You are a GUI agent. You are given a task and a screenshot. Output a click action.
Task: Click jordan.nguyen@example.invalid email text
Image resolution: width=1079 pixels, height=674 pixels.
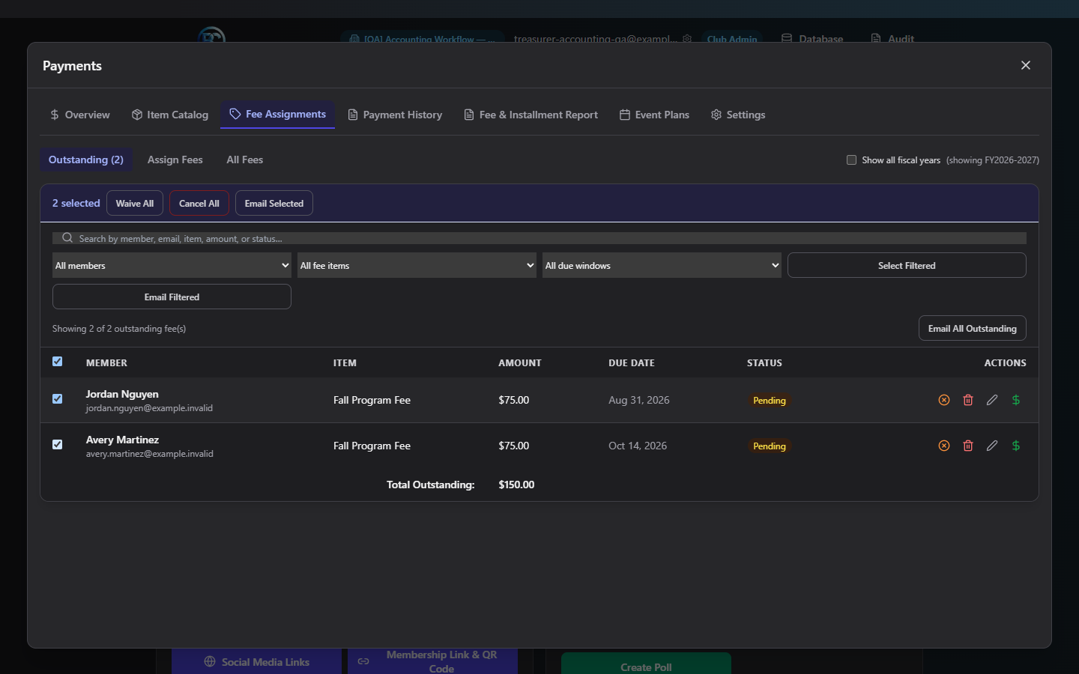149,408
